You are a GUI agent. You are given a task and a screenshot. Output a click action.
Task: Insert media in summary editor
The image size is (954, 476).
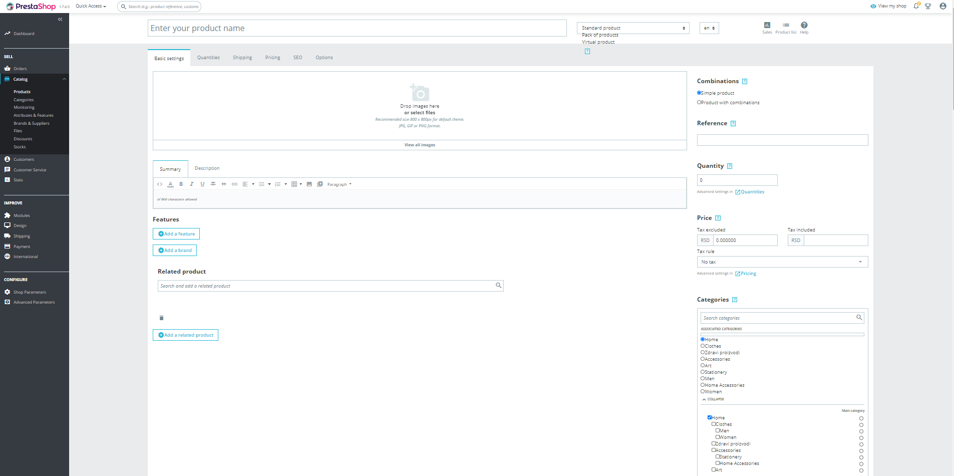click(320, 184)
